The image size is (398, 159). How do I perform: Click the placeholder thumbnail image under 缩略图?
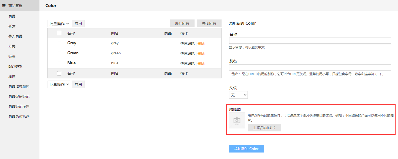(237, 120)
